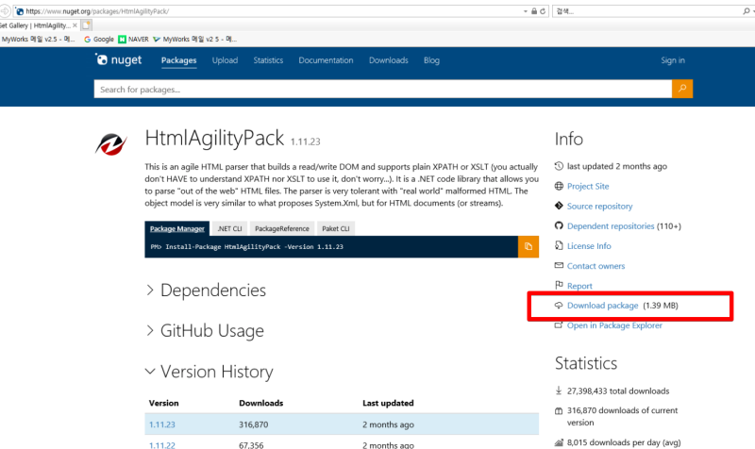Click the Downloads column header
This screenshot has height=449, width=755.
click(x=261, y=403)
